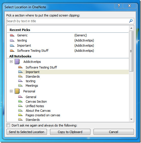Click Copy to Clipboard button

pyautogui.click(x=70, y=132)
